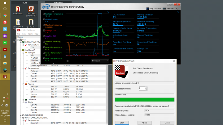Open the Tools menu in HWMonitor
223x125 pixels.
click(x=30, y=34)
